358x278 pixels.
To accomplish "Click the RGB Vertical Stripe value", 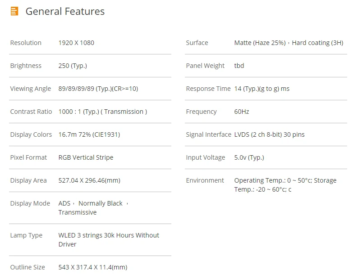I will click(x=86, y=157).
